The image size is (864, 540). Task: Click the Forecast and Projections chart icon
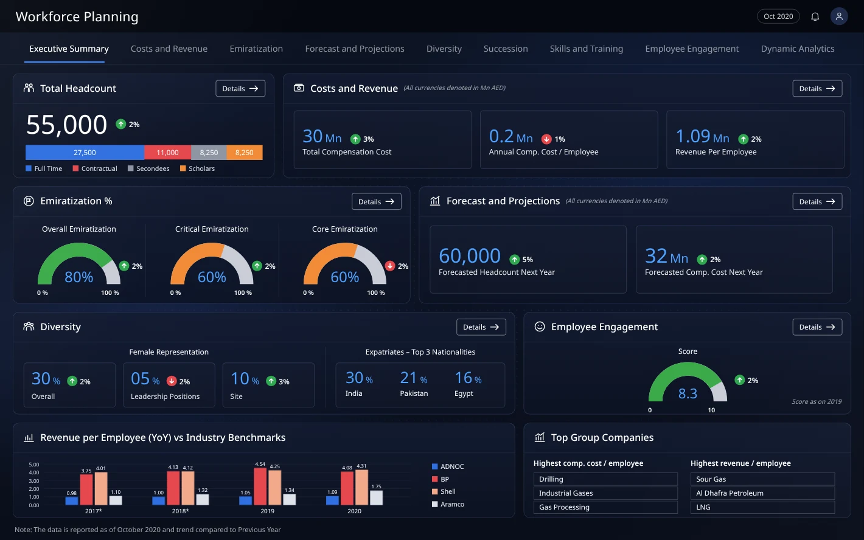click(435, 201)
